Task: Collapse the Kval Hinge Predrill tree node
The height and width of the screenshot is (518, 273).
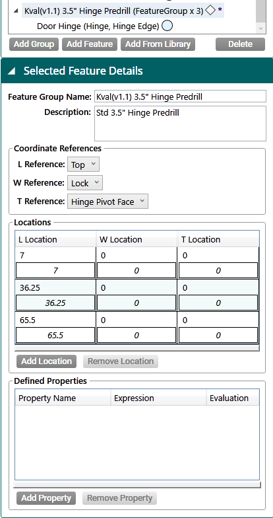Action: 16,11
